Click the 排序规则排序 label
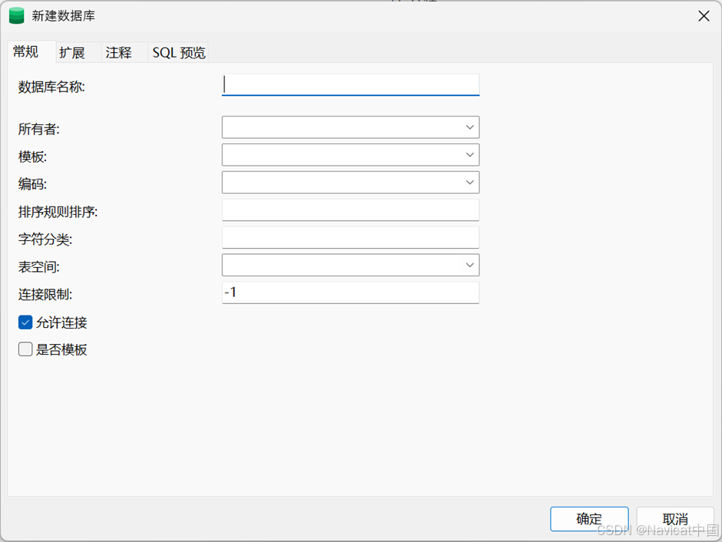Screen dimensions: 722x542 [58, 212]
